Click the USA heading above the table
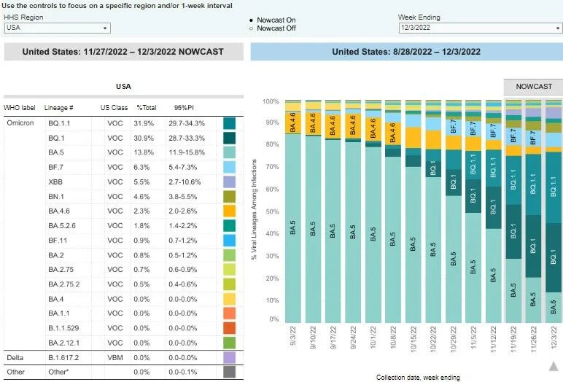This screenshot has height=382, width=563. [x=123, y=87]
